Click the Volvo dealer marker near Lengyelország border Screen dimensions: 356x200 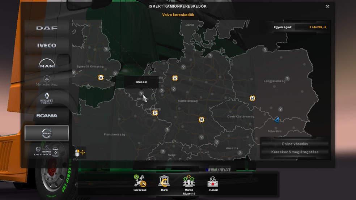(252, 98)
